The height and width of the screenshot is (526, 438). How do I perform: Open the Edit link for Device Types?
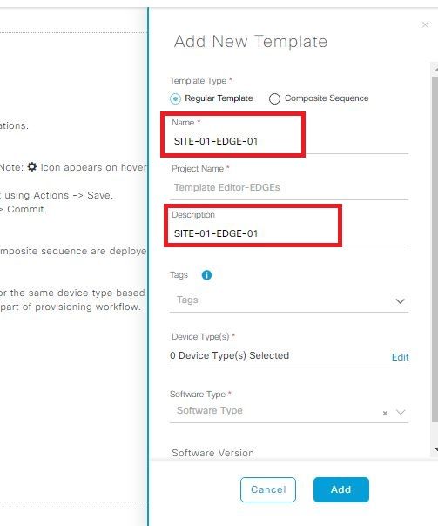(x=400, y=357)
